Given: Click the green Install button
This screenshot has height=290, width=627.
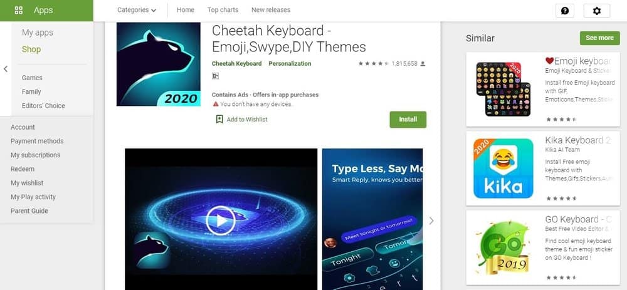Looking at the screenshot, I should [x=408, y=120].
